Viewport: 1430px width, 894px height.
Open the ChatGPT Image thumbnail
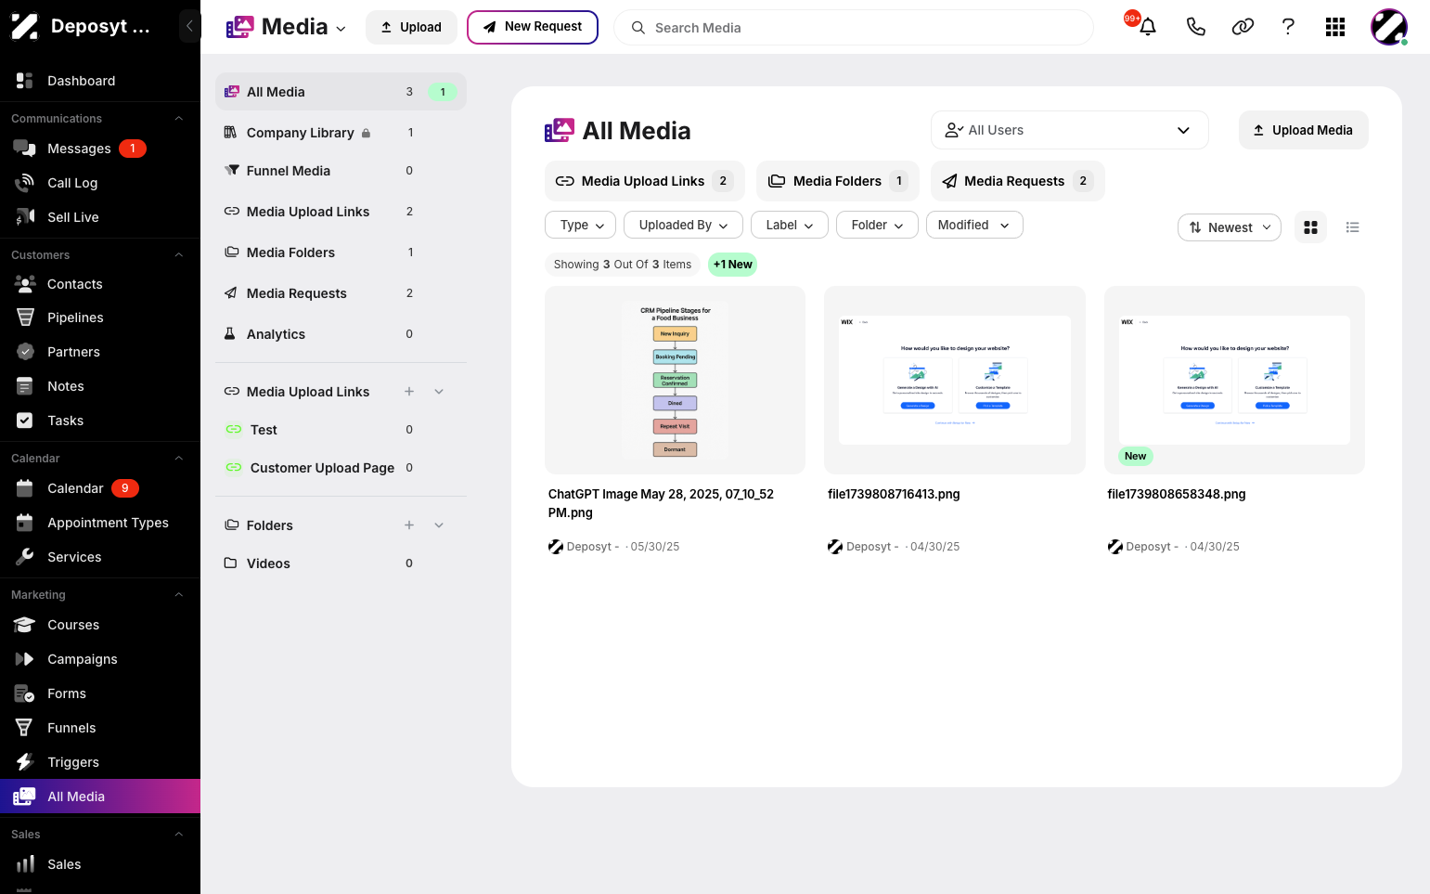[x=675, y=381]
